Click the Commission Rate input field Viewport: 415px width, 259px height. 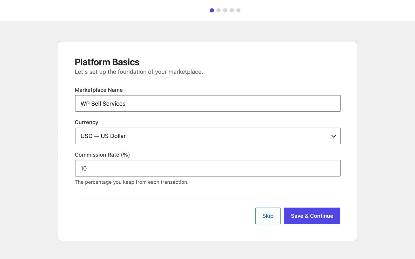[208, 168]
